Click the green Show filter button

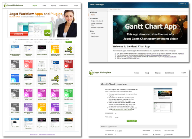[69, 42]
